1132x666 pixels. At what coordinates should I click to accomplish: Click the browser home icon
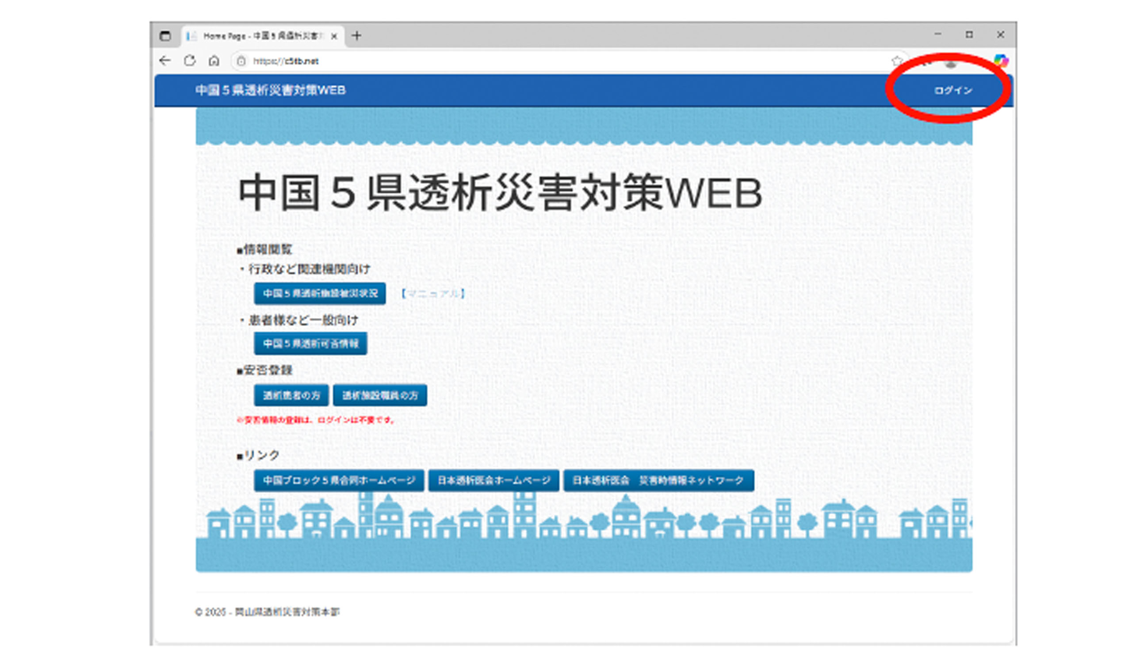[214, 61]
